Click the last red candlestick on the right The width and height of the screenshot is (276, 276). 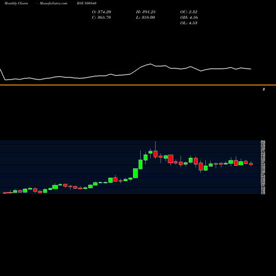[x=251, y=164]
